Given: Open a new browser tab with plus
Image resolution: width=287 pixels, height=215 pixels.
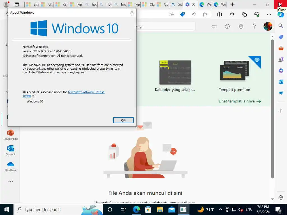Looking at the screenshot, I should (232, 4).
